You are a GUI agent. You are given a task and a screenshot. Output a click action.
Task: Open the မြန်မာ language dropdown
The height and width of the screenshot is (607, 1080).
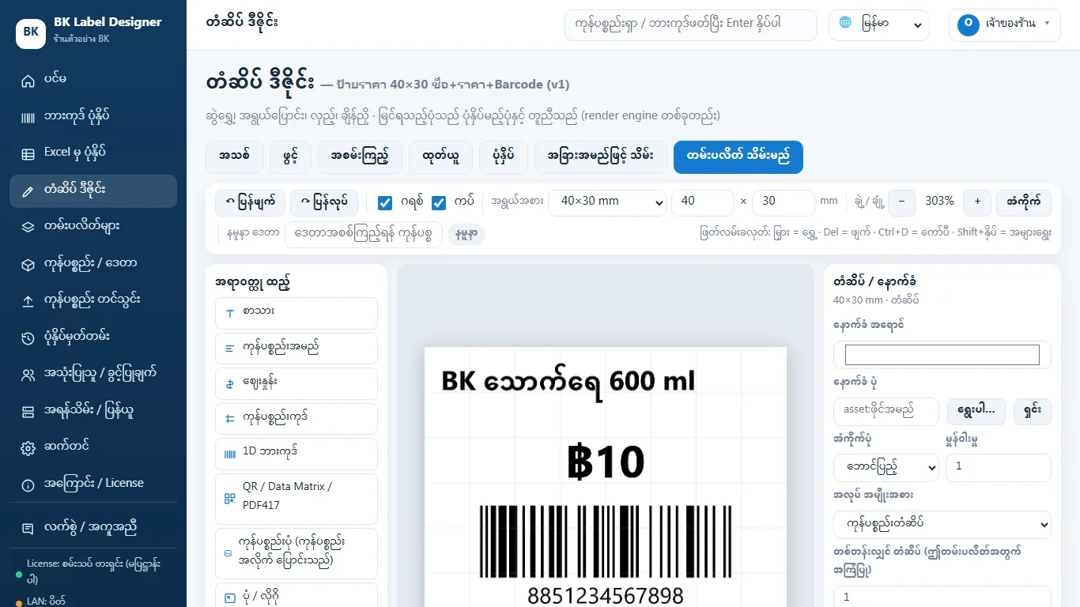[x=879, y=25]
